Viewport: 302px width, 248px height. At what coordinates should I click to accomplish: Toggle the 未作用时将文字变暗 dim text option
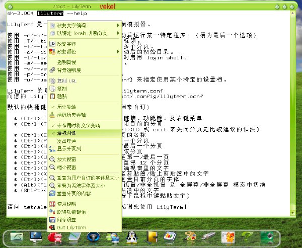(x=85, y=126)
